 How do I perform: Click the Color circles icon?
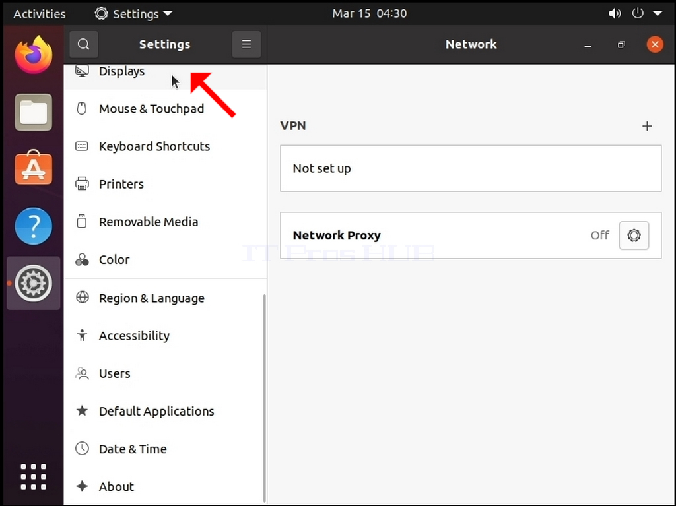82,259
